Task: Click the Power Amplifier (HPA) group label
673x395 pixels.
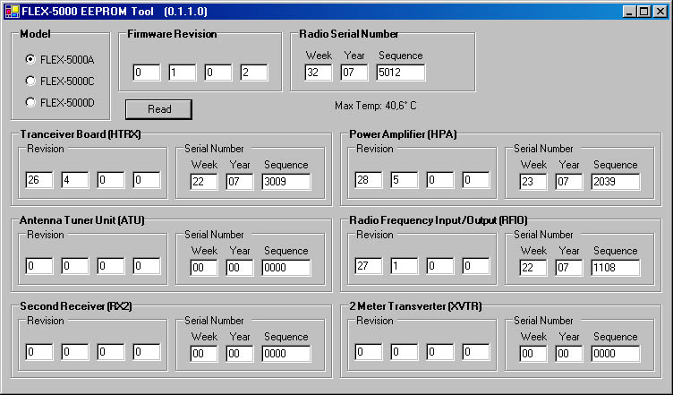Action: tap(403, 134)
